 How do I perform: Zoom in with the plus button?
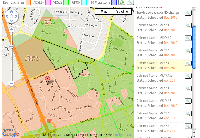(12, 29)
